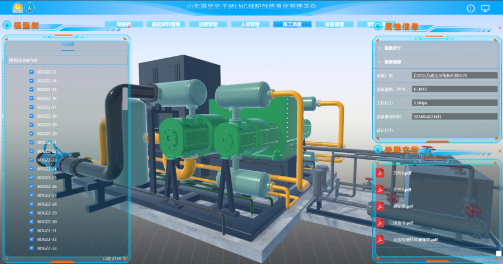The image size is (503, 264).
Task: Click the monitor display icon in header
Action: [485, 8]
